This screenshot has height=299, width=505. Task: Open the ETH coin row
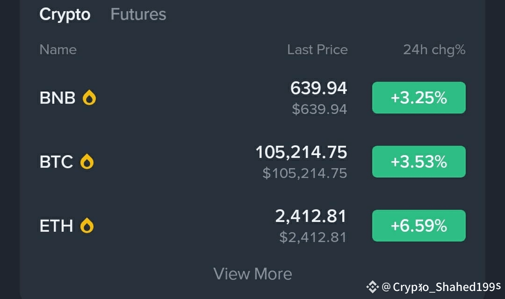point(252,226)
